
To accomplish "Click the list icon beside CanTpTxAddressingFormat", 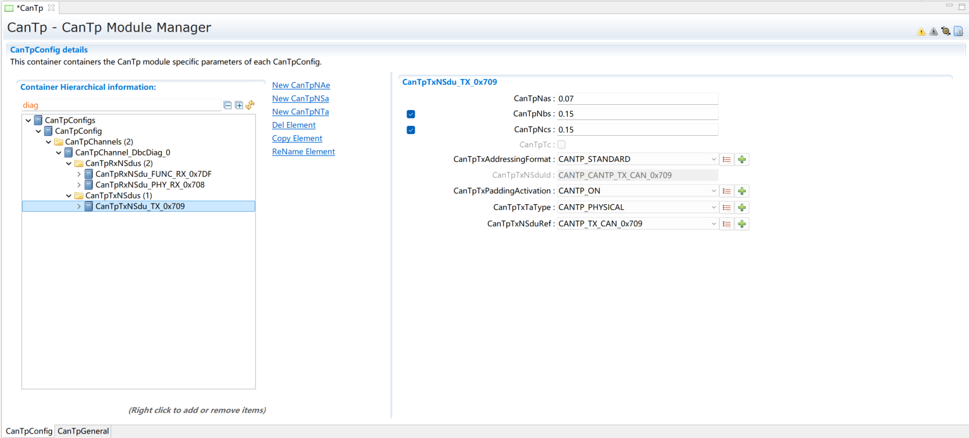I will point(727,159).
